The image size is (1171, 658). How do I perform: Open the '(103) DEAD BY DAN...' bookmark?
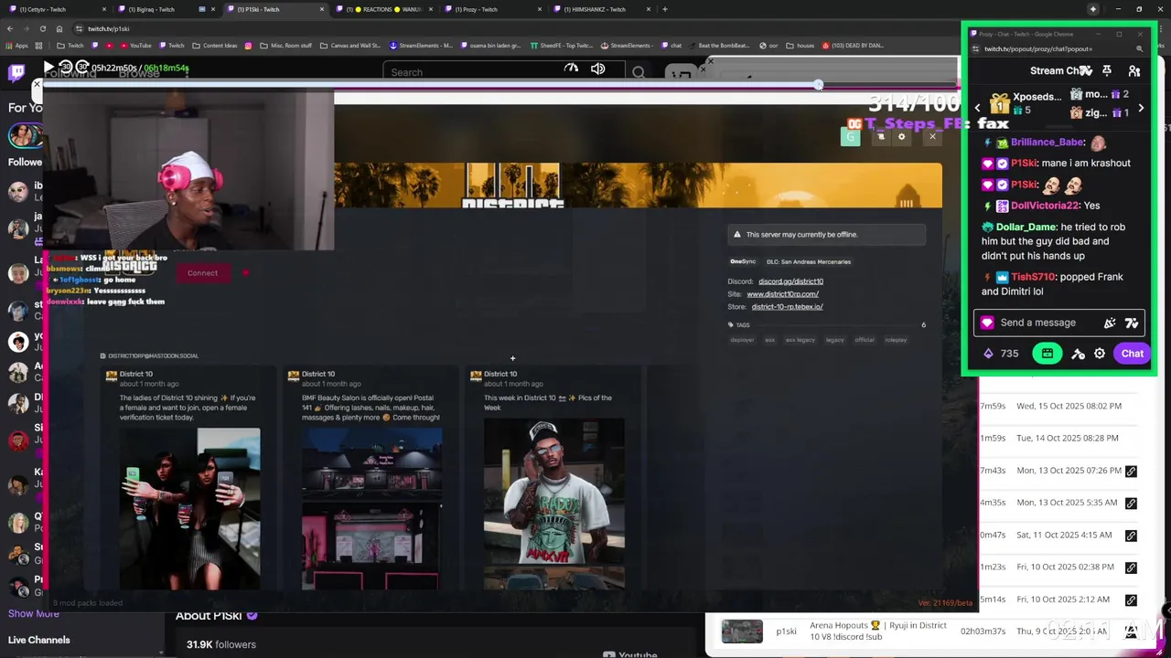pyautogui.click(x=854, y=45)
